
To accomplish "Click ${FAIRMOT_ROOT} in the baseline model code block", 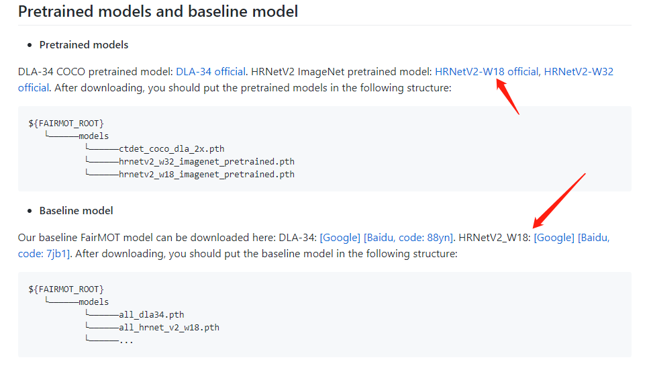I will pos(66,289).
